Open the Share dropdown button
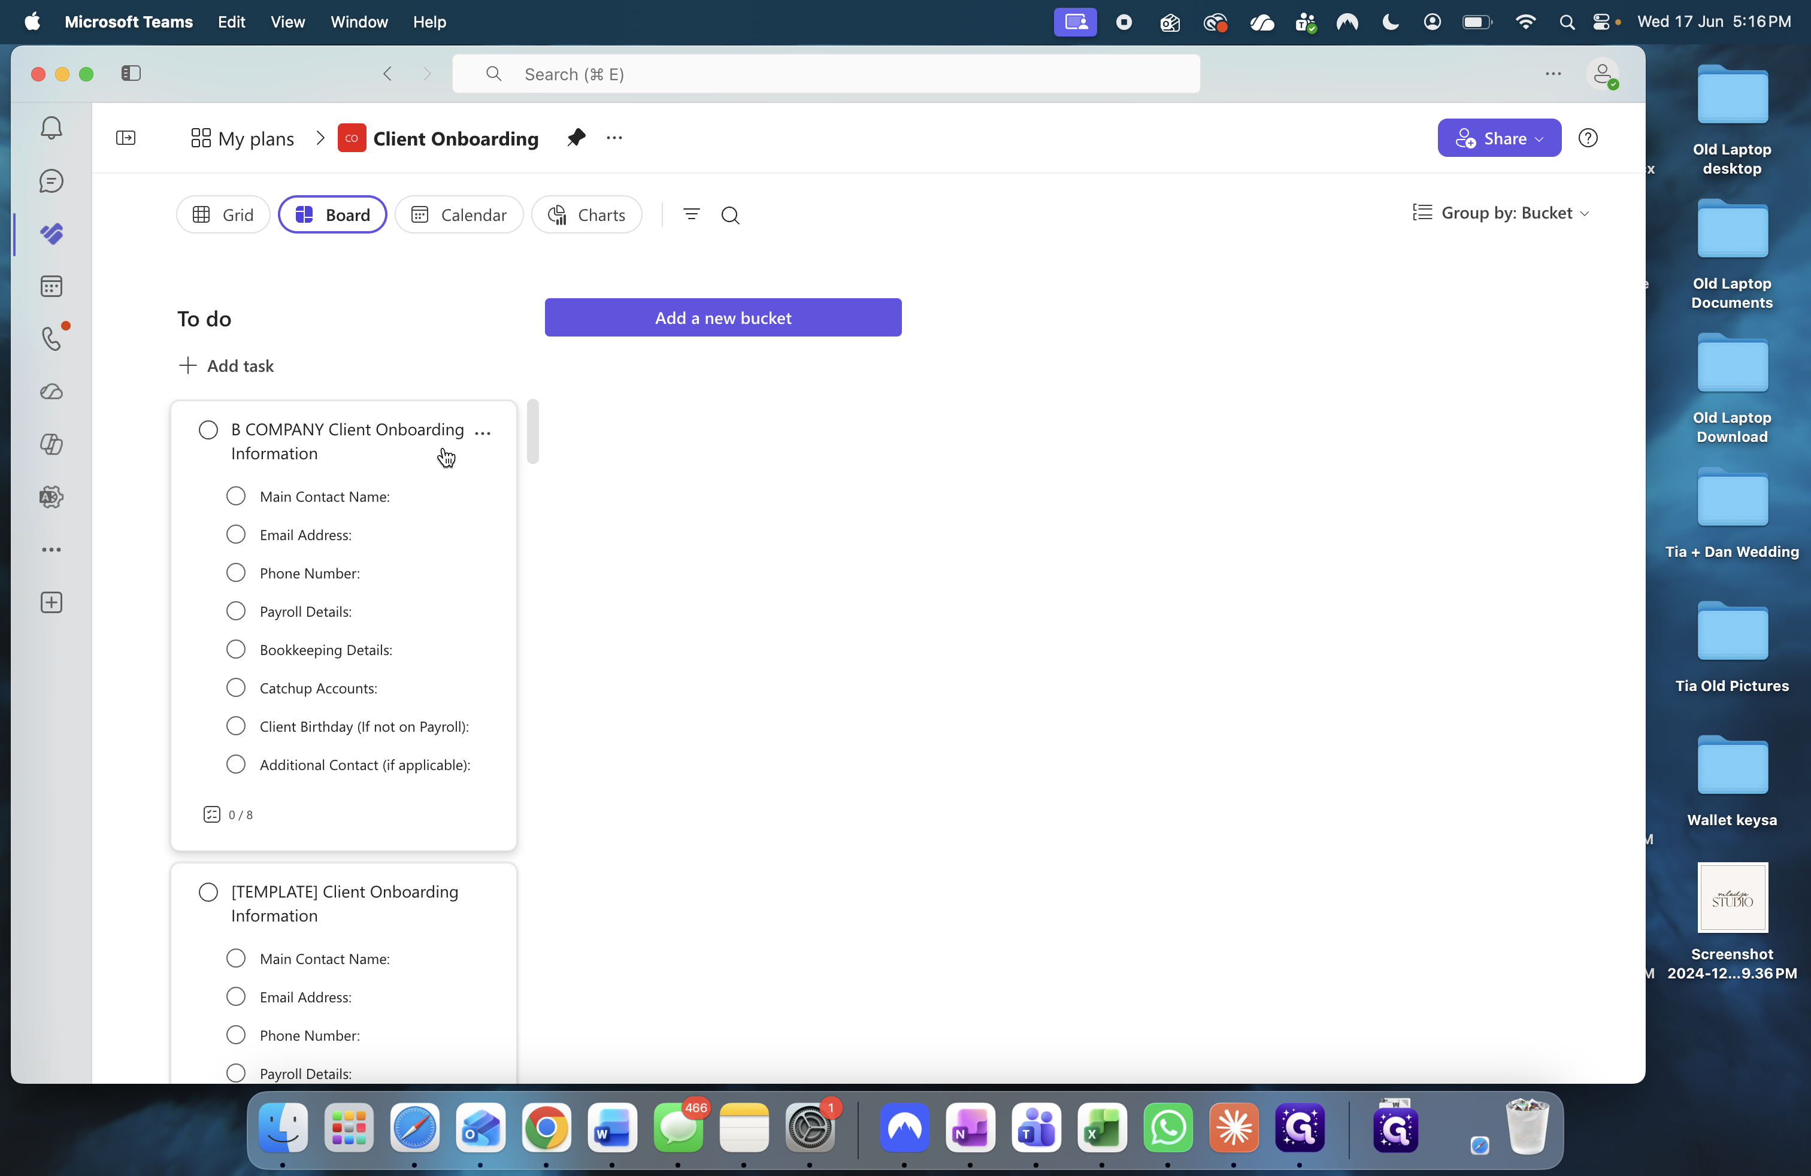The height and width of the screenshot is (1176, 1811). pos(1499,138)
